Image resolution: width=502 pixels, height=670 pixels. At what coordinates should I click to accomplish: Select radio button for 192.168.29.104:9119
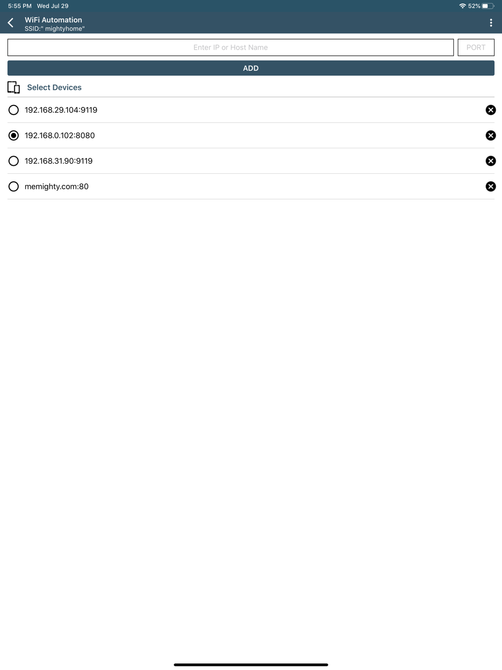pos(14,110)
